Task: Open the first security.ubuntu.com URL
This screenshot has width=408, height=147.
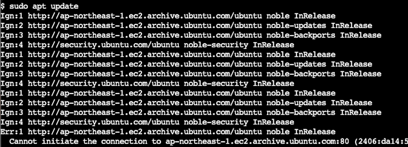Action: (x=104, y=45)
